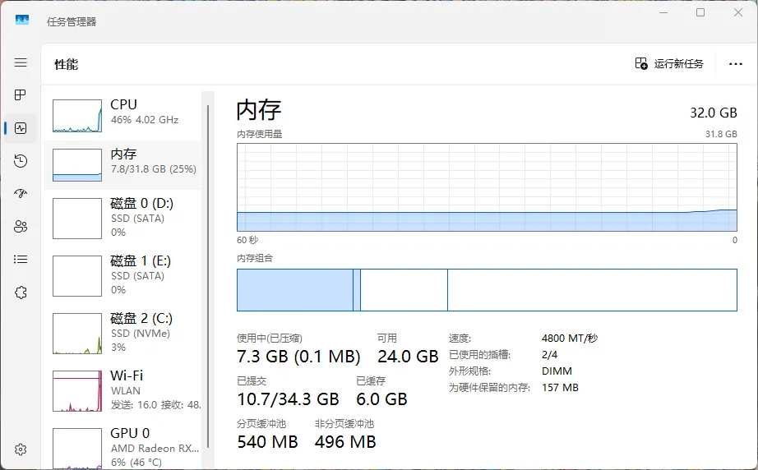Open the navigation hamburger menu
This screenshot has height=470, width=758.
[x=21, y=62]
